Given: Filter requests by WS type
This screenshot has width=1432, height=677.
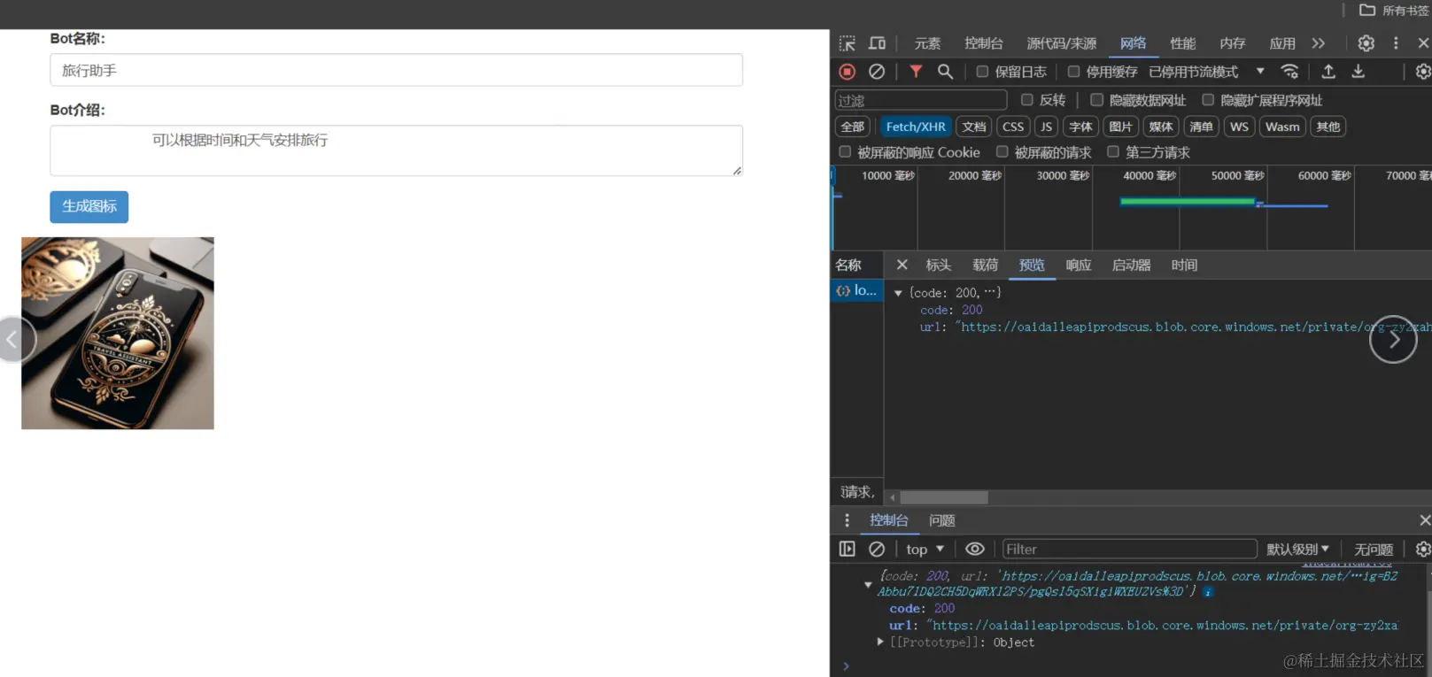Looking at the screenshot, I should point(1239,127).
